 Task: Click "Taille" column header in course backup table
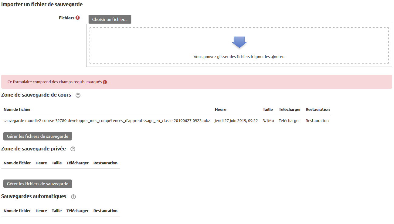pyautogui.click(x=268, y=109)
